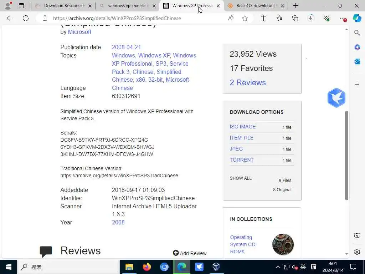Click the muted volume tray icon
365x274 pixels.
[295, 267]
